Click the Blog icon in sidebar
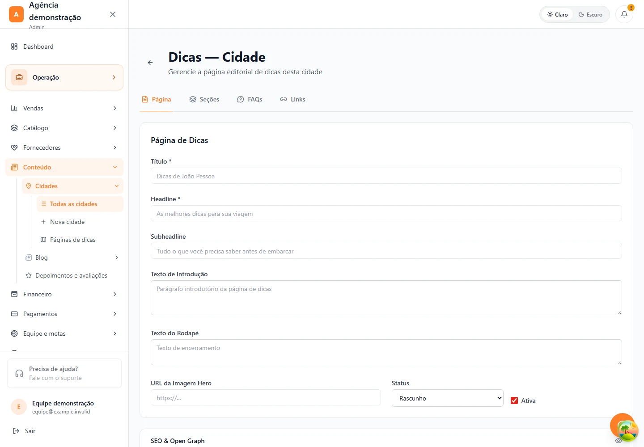 (x=29, y=257)
